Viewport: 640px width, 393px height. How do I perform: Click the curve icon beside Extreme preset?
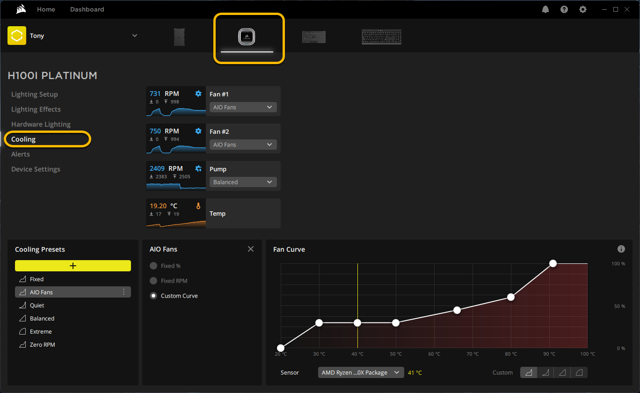(22, 331)
